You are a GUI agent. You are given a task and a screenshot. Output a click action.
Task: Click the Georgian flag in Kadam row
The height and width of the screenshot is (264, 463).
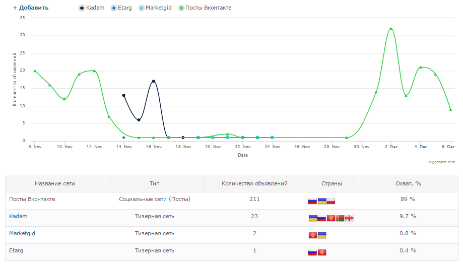point(349,219)
